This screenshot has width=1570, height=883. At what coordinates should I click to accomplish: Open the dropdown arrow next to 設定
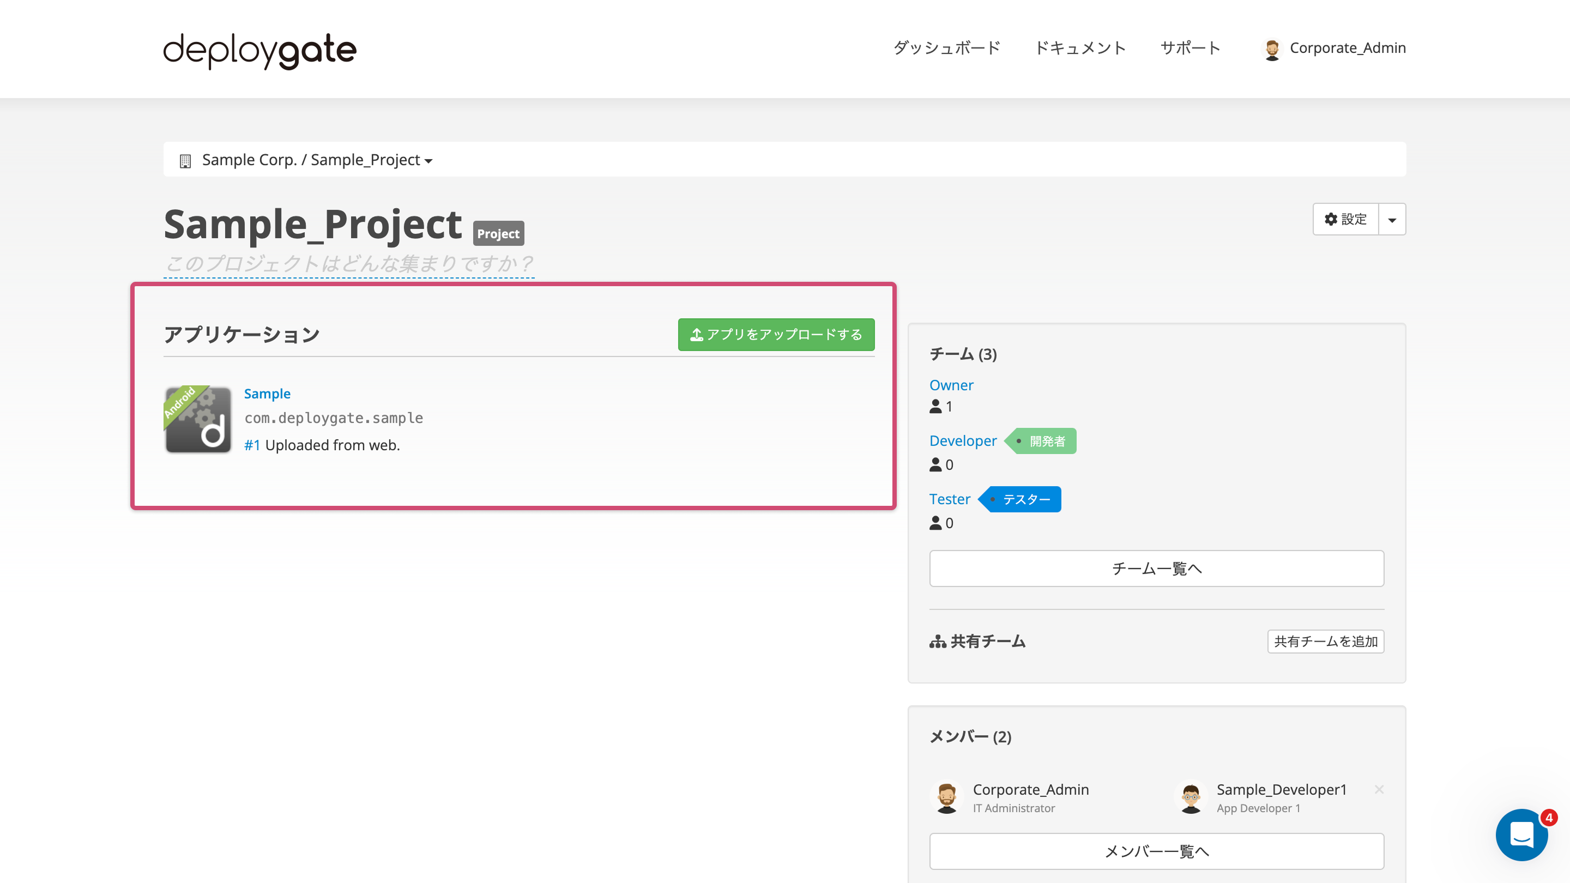click(1392, 219)
